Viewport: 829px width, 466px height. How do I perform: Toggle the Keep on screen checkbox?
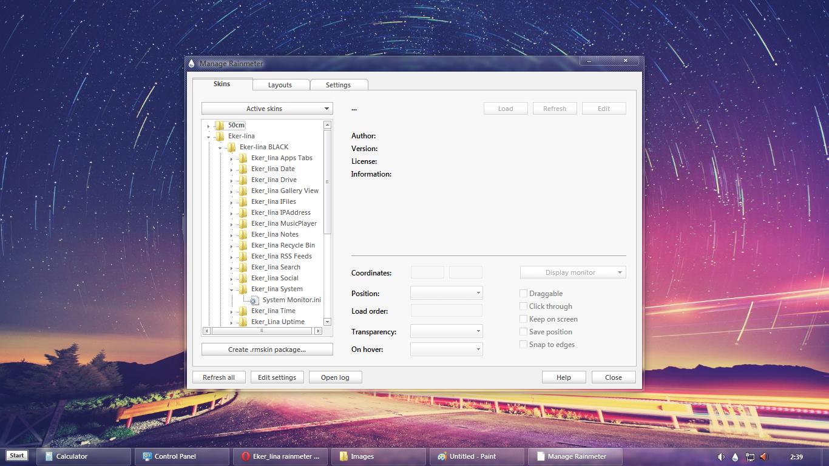point(523,319)
